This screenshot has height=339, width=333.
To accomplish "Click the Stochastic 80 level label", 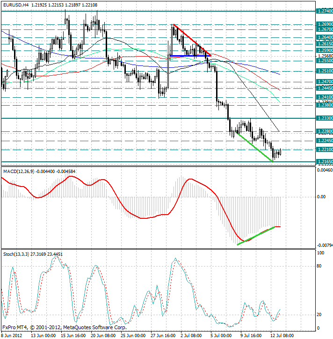I will point(320,267).
